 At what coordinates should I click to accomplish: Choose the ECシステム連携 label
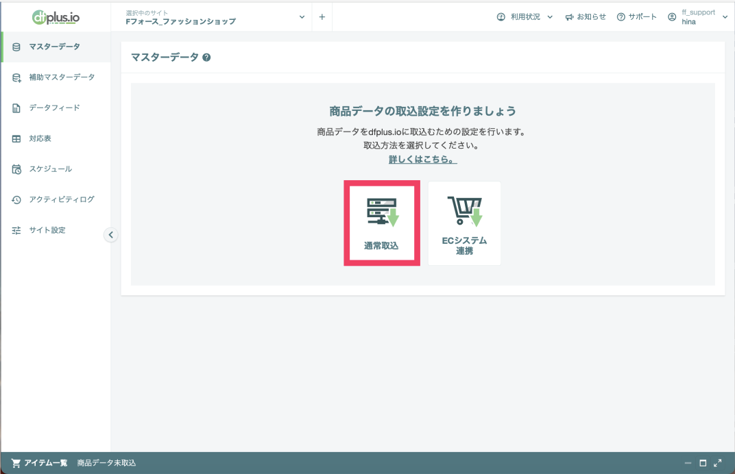[465, 245]
